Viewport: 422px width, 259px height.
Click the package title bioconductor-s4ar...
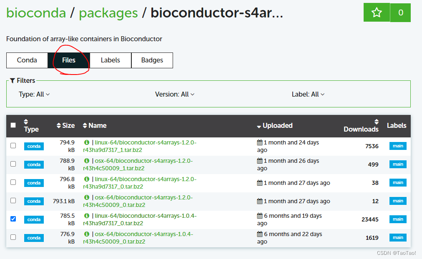click(217, 13)
